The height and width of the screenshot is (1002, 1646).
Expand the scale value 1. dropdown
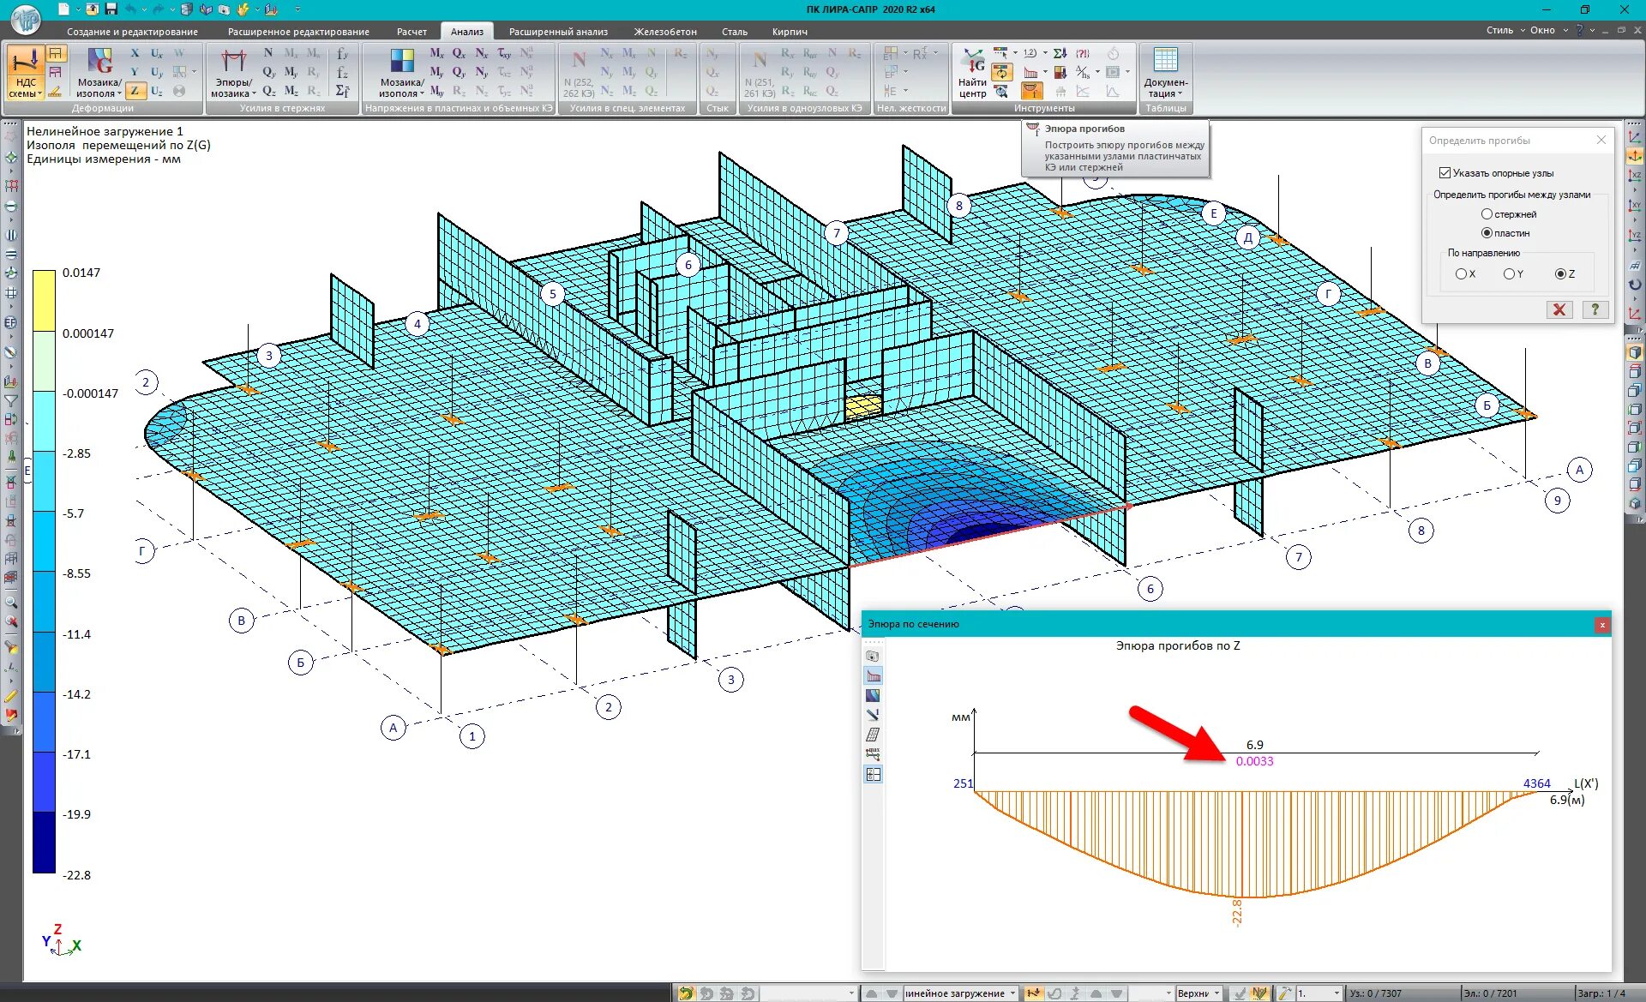[1336, 993]
